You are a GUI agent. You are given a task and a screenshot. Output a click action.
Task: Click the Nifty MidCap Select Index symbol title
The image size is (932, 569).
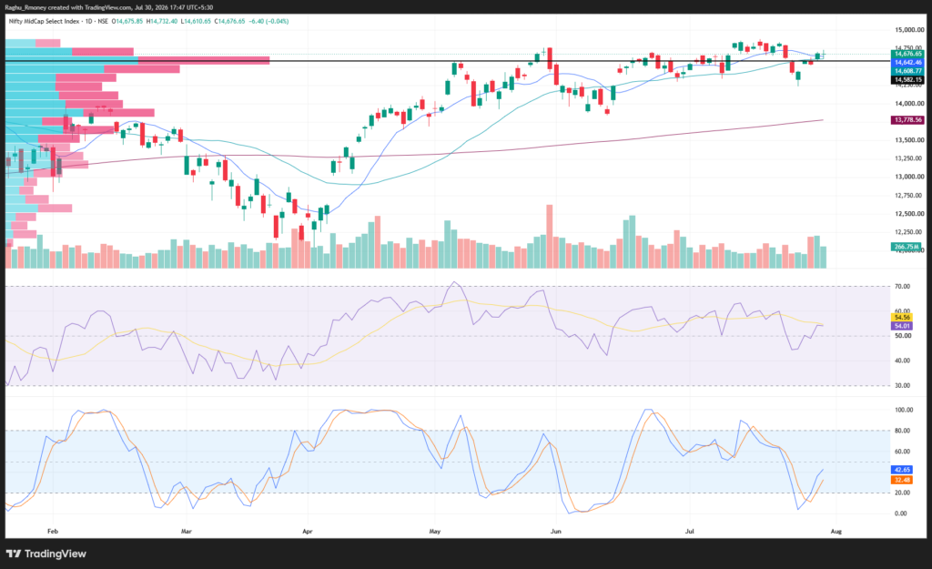44,22
